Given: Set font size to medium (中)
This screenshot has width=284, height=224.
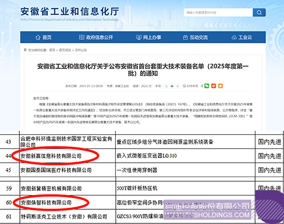Looking at the screenshot, I should (x=172, y=86).
